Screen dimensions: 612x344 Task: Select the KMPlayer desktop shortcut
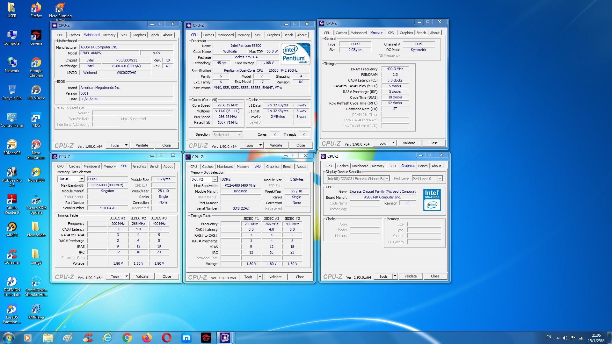36,312
